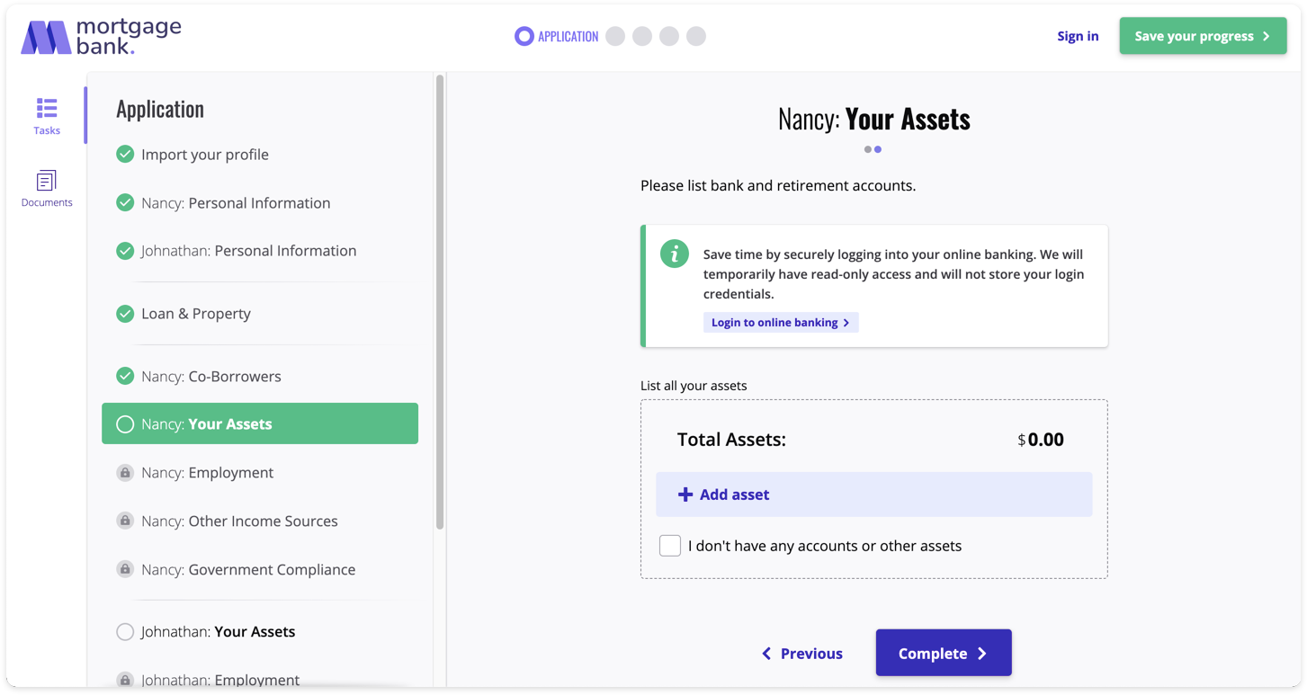Open the Documents sidebar icon
1307x695 pixels.
pyautogui.click(x=47, y=189)
